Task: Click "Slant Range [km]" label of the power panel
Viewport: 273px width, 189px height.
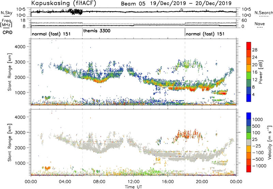Action: (x=10, y=72)
